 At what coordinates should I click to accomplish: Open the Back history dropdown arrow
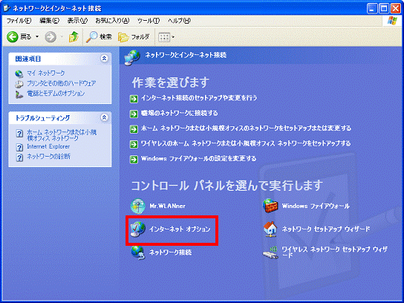37,37
